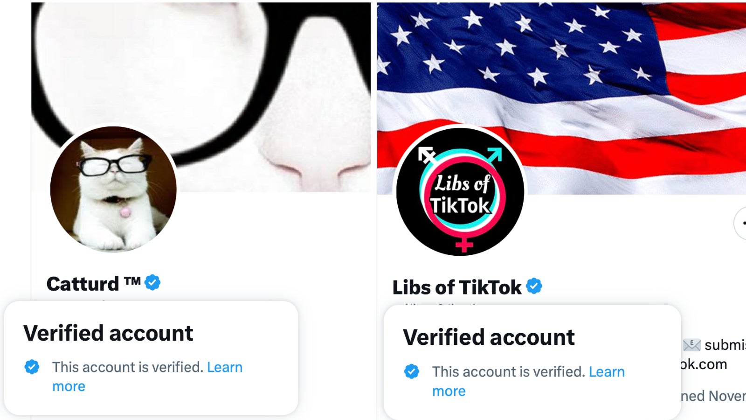The image size is (746, 420).
Task: Open the more options menu on Libs of TikTok profile
Action: click(x=744, y=224)
